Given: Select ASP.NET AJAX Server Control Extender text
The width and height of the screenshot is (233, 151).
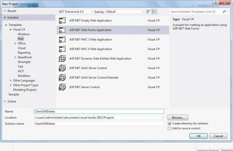Looking at the screenshot, I should (94, 78).
